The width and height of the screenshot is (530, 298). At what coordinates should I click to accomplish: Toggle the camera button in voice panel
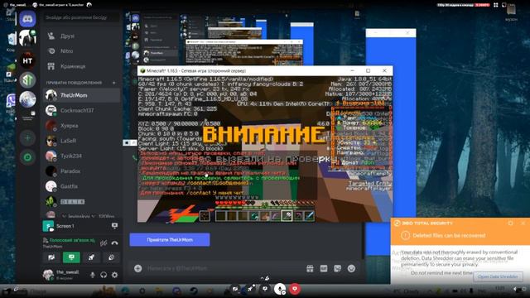tap(51, 257)
